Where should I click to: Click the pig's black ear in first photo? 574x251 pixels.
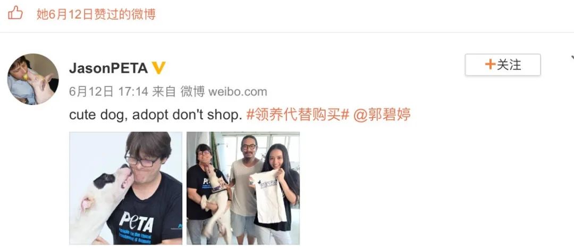click(104, 179)
